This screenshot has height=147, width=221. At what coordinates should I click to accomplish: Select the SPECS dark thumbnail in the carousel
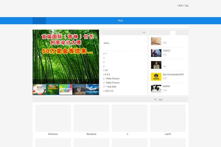79,89
